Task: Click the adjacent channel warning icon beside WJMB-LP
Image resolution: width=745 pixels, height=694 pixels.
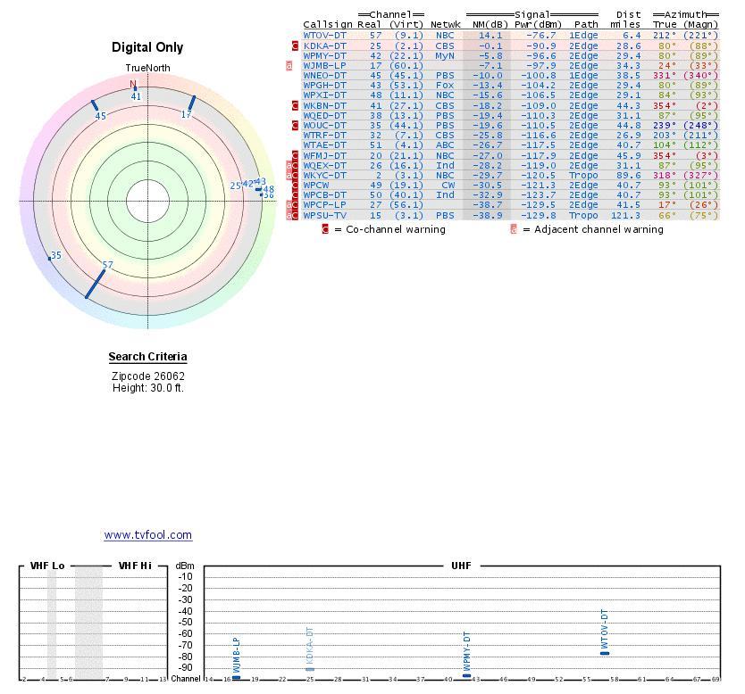Action: [289, 66]
